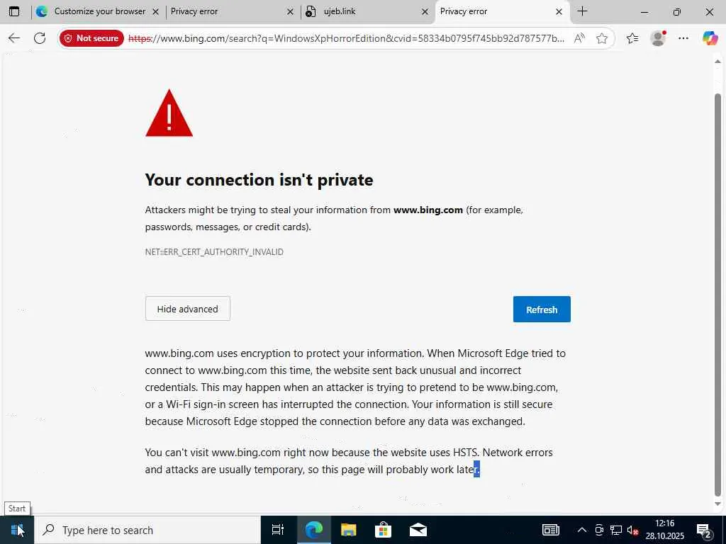Open the tab actions menu icon
Screen dimensions: 726x544
point(14,11)
